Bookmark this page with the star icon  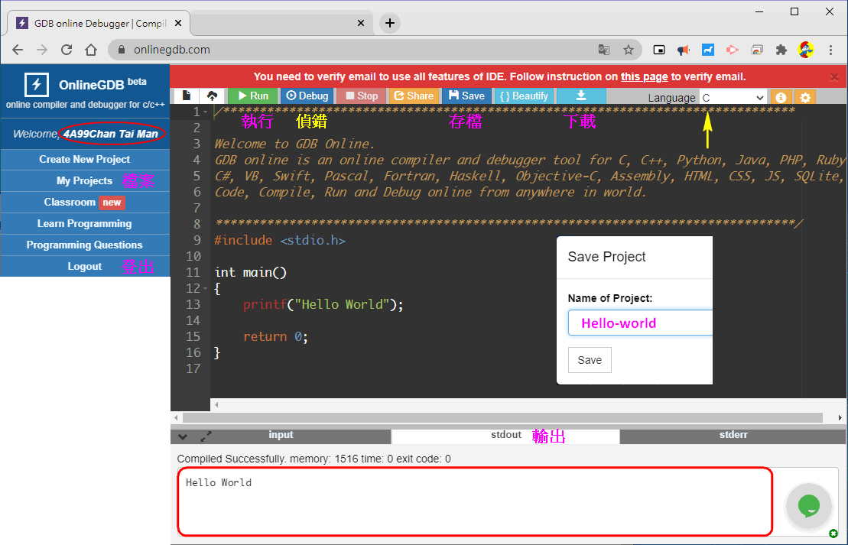click(x=629, y=50)
